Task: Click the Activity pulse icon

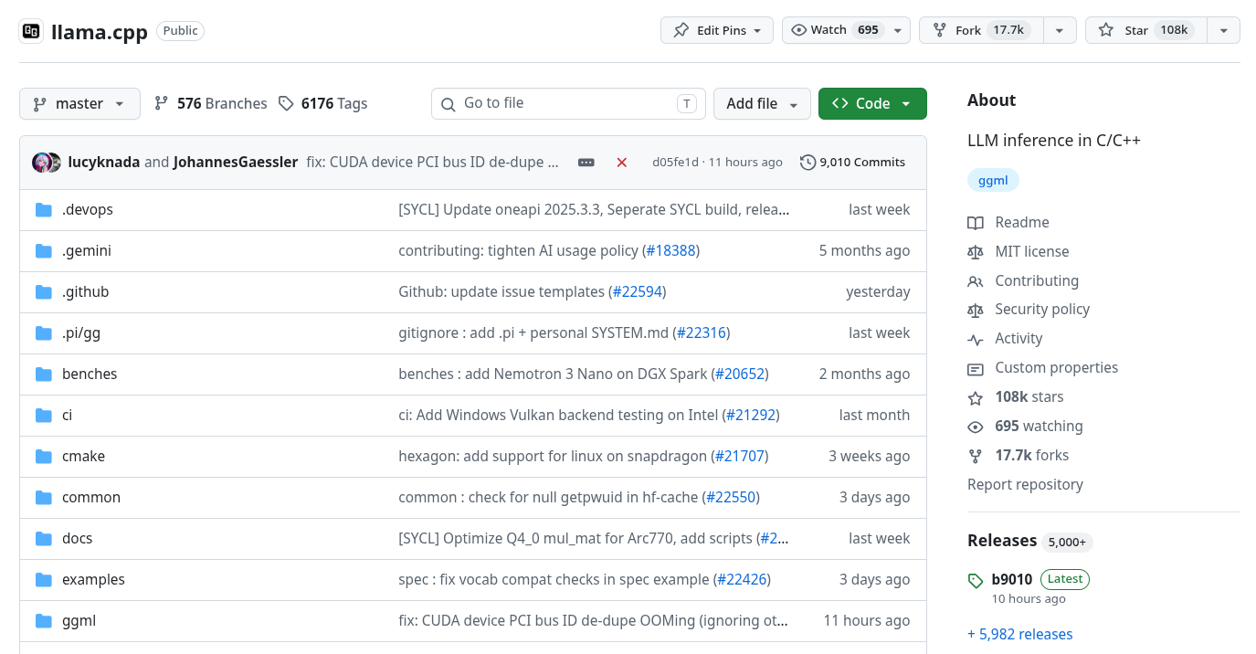Action: (x=976, y=339)
